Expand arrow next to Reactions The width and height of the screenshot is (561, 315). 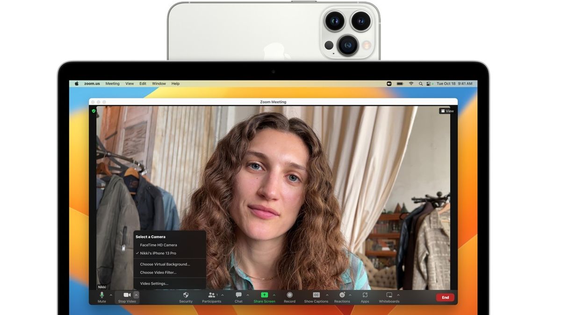point(350,295)
